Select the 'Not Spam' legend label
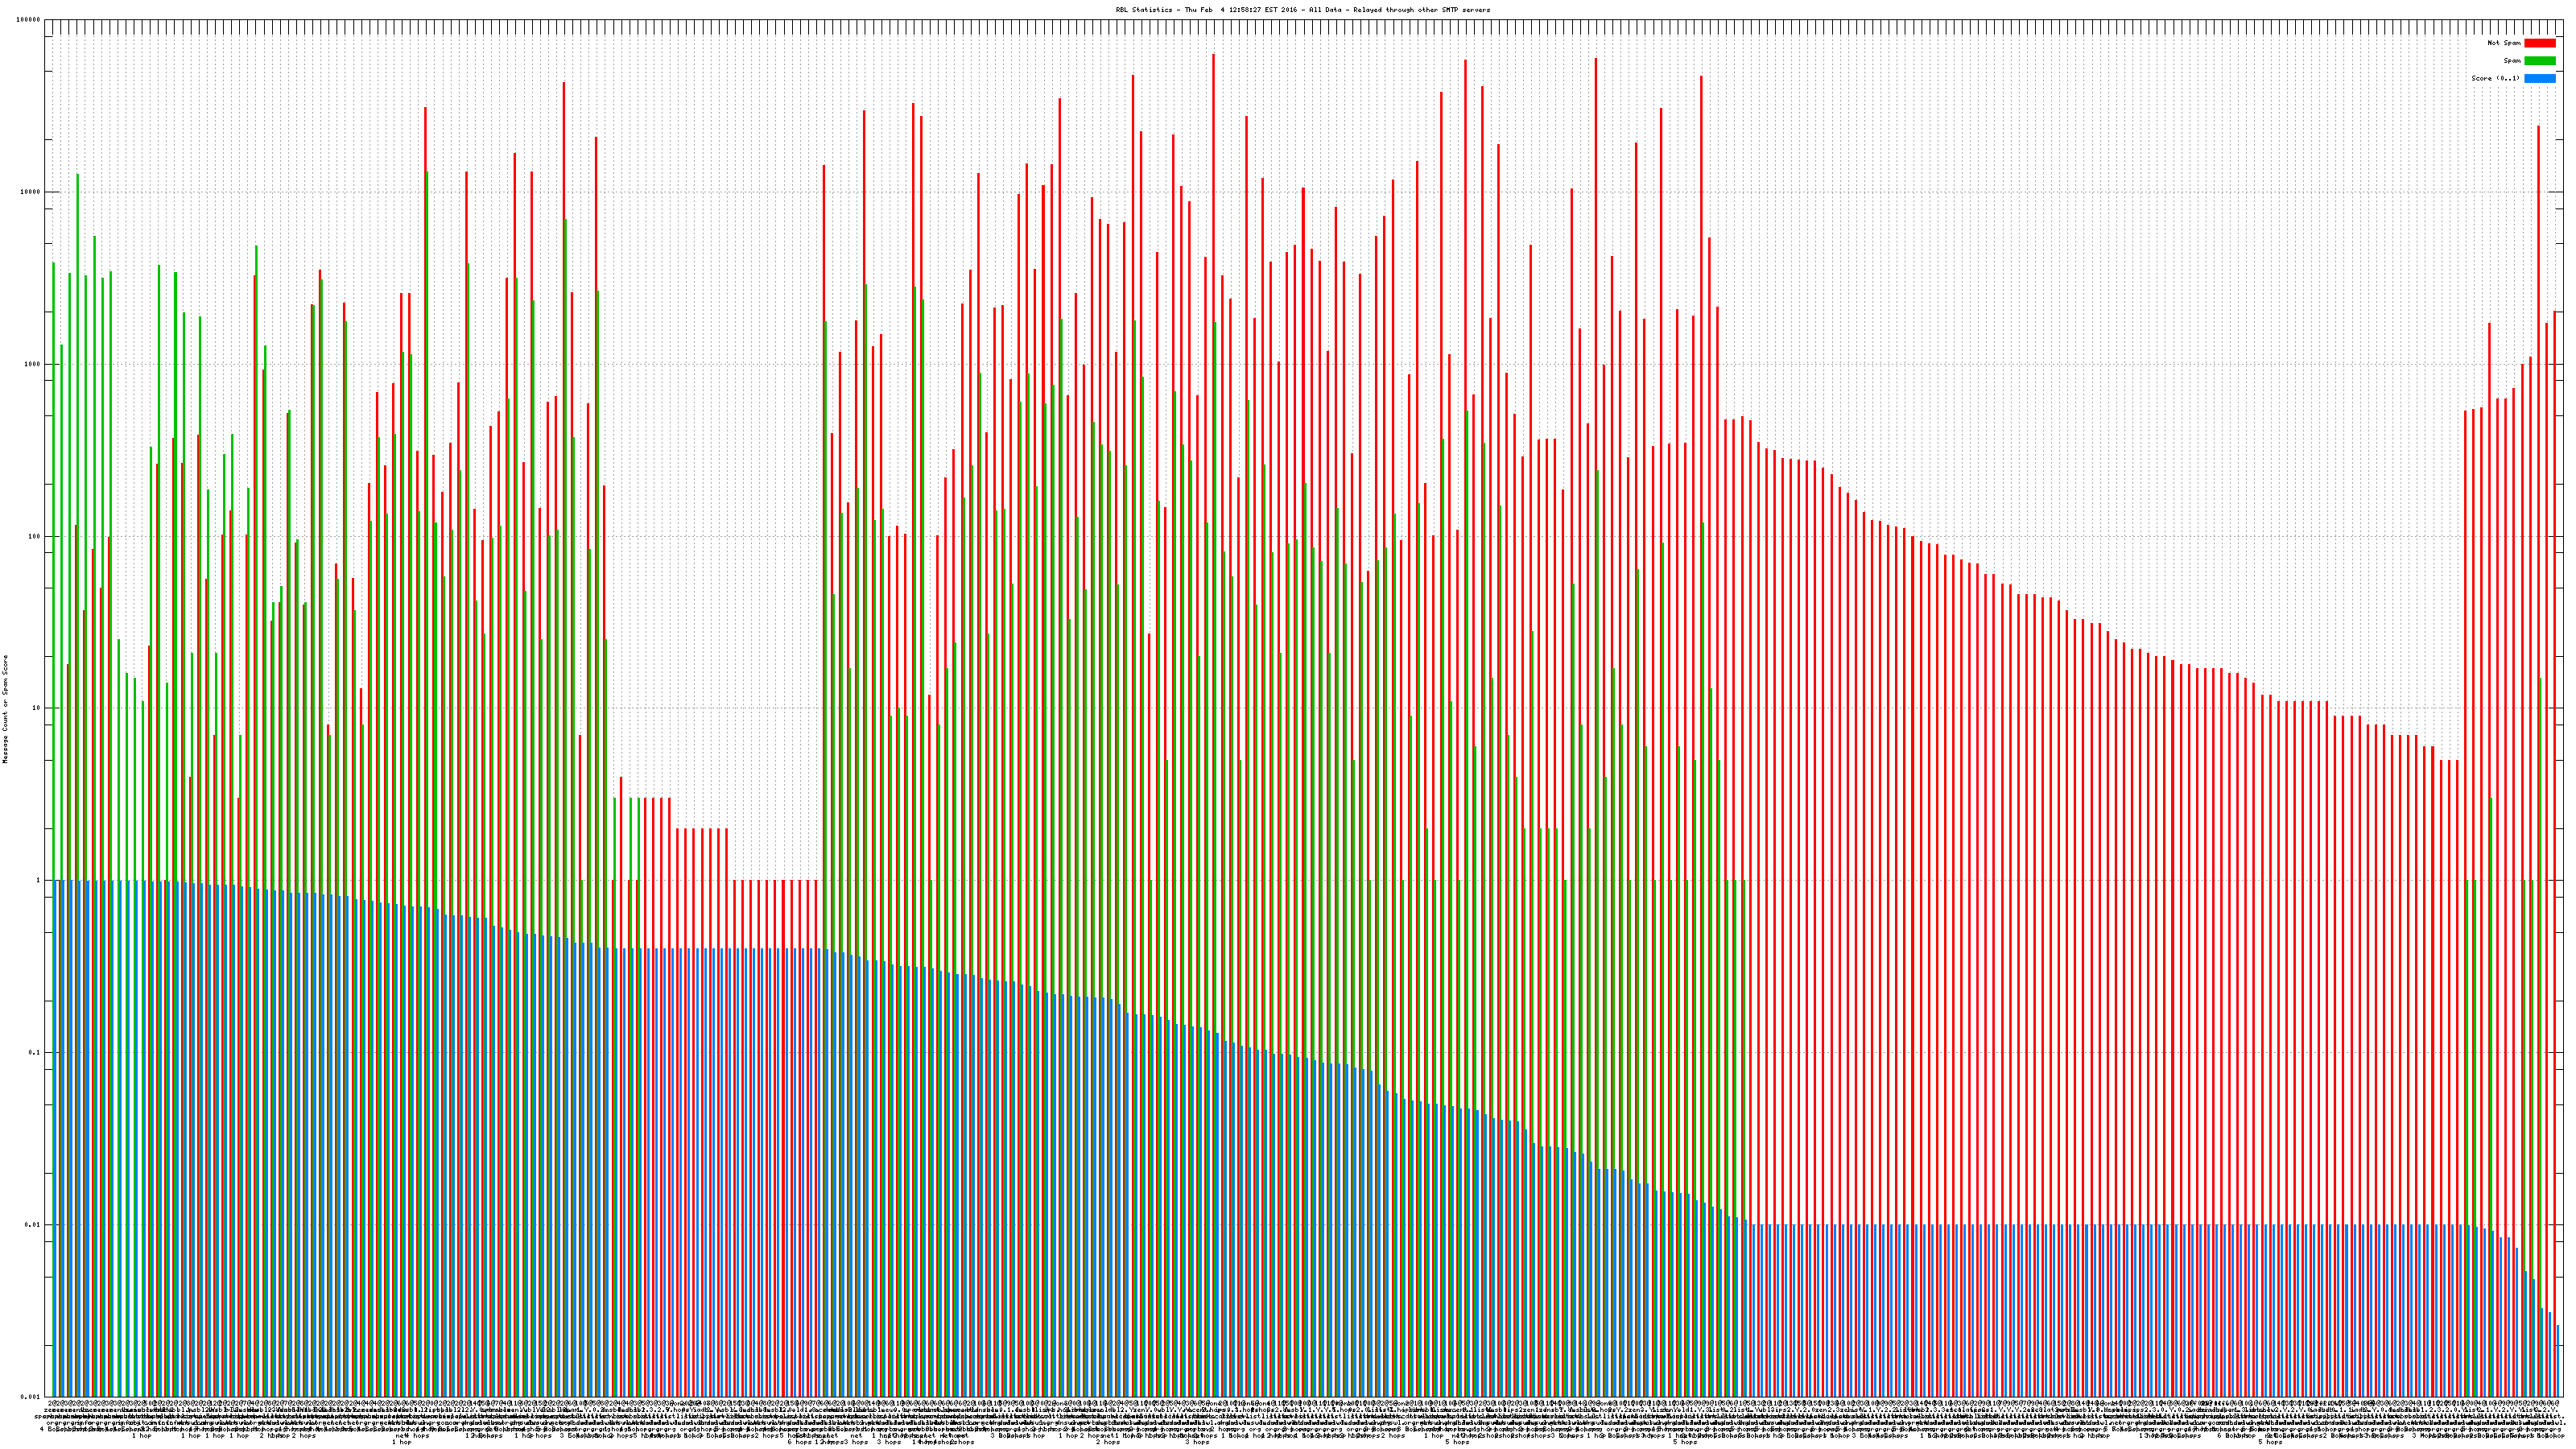The image size is (2576, 1449). (2504, 43)
